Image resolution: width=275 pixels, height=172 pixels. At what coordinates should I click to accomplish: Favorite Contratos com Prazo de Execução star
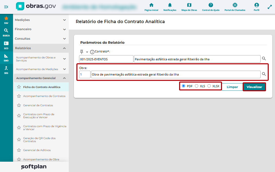coord(19,115)
